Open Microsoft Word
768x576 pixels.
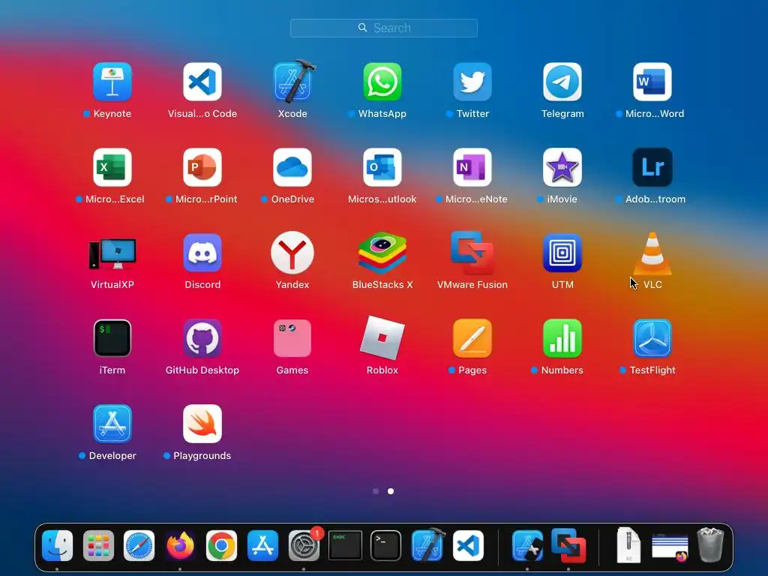click(x=652, y=81)
